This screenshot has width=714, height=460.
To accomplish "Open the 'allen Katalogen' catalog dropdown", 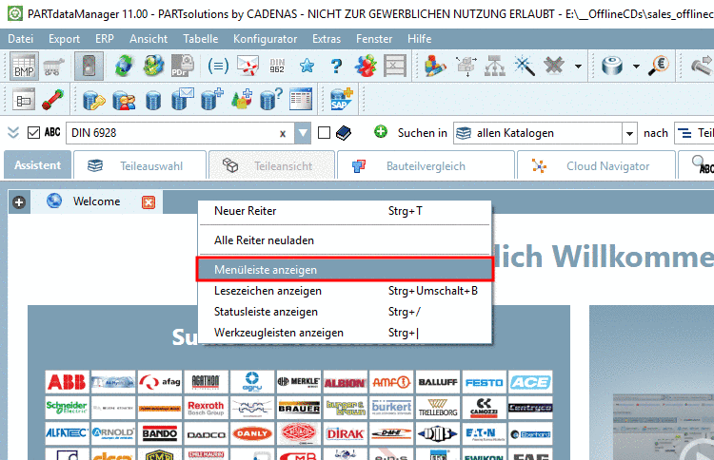I will point(629,133).
